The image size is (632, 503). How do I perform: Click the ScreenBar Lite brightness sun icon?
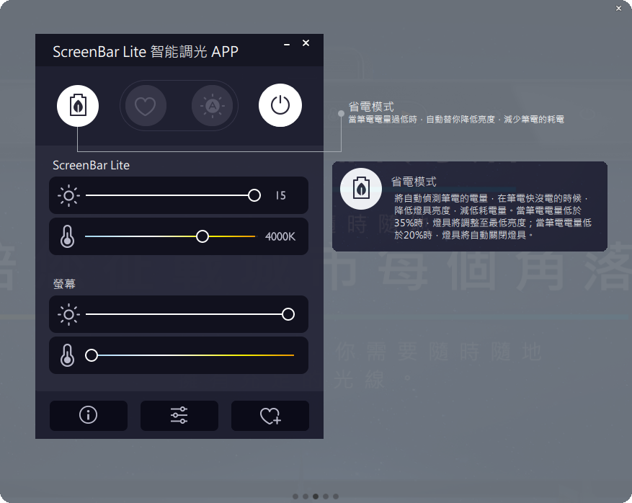point(68,195)
